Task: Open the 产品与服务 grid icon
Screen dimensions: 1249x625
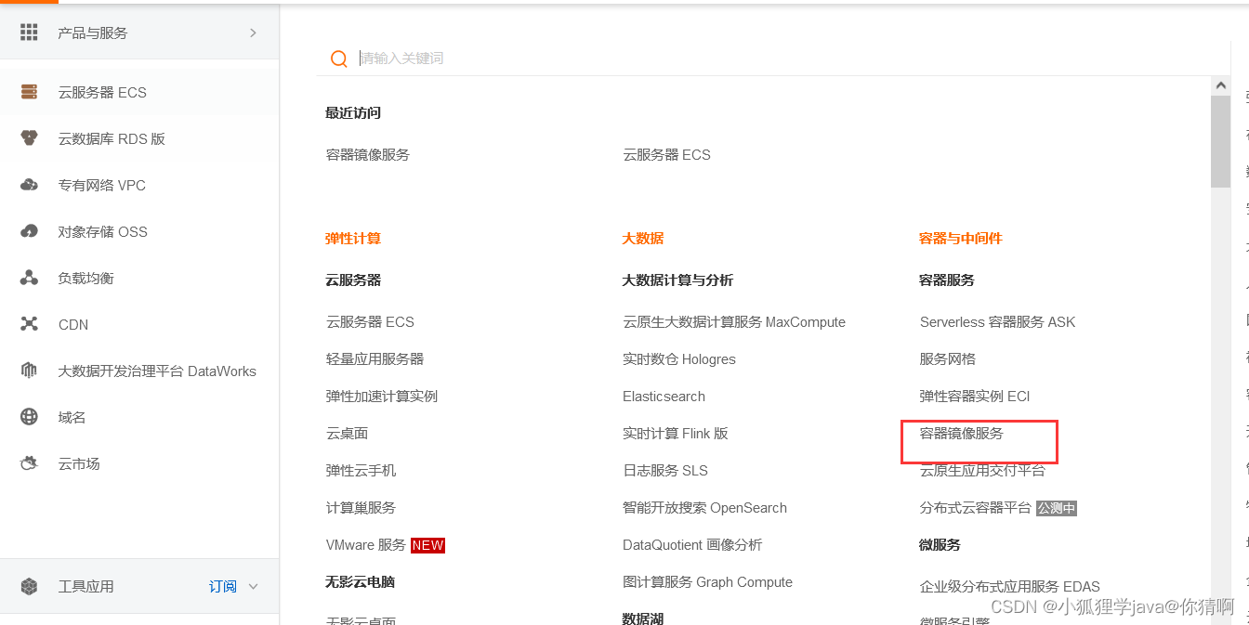Action: point(29,33)
